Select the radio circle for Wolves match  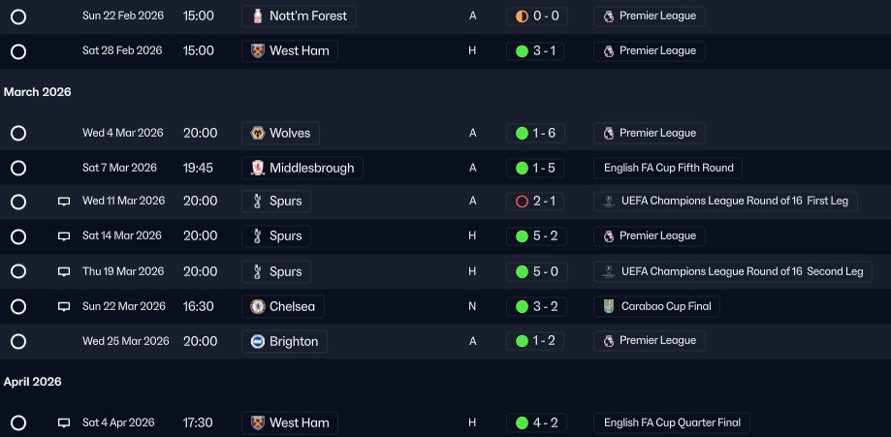point(18,133)
